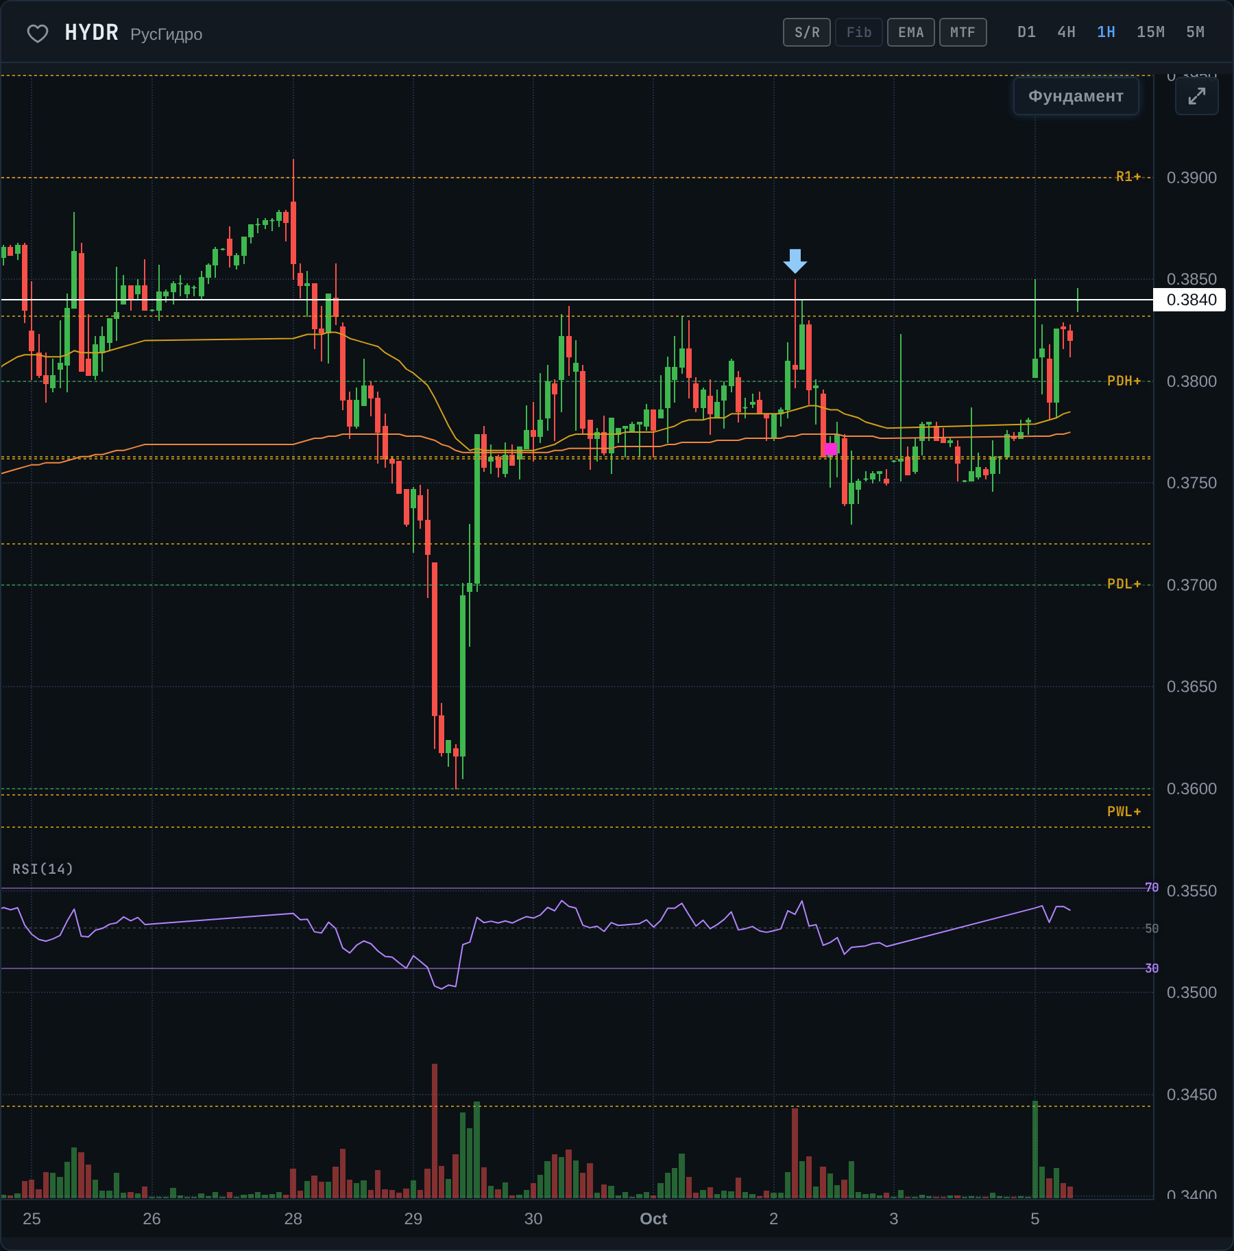Viewport: 1234px width, 1251px height.
Task: Click the PDH+ level label
Action: click(1124, 381)
